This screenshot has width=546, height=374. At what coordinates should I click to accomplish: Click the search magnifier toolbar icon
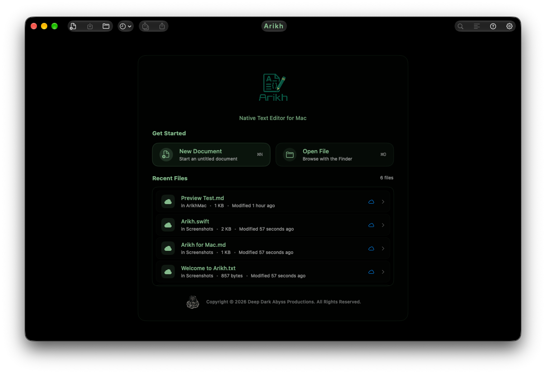[x=460, y=26]
